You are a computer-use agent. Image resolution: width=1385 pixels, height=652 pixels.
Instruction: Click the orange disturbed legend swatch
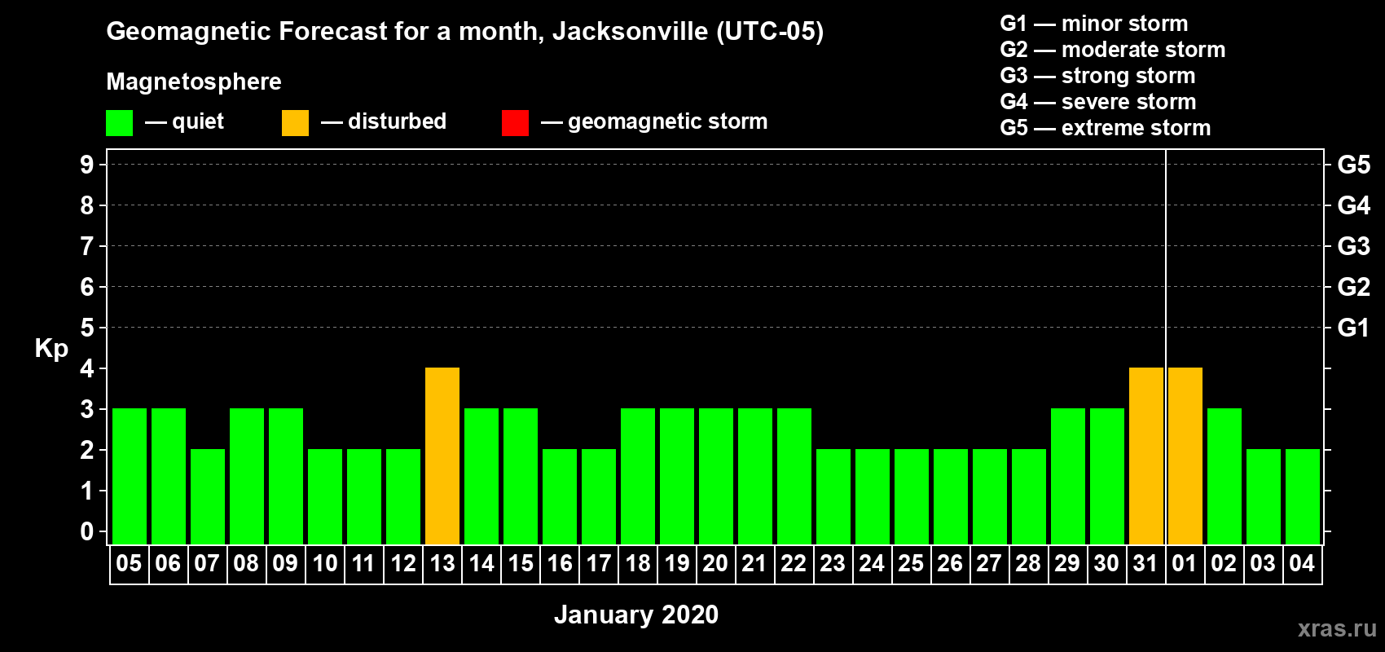click(x=295, y=123)
